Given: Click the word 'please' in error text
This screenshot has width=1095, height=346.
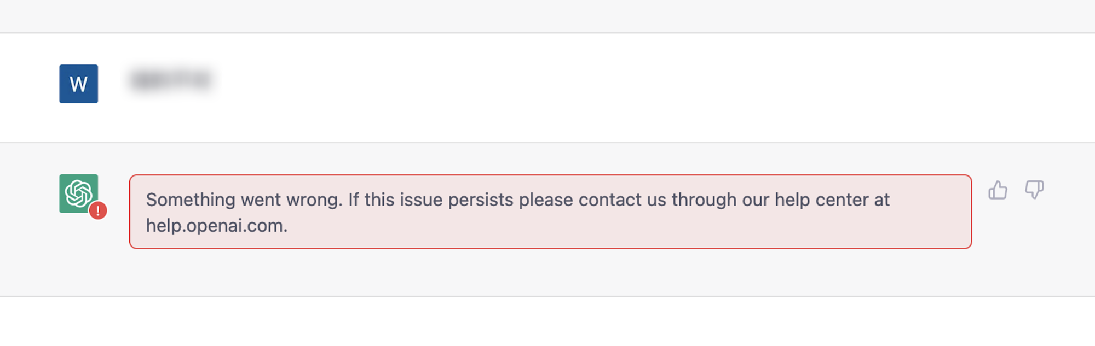Looking at the screenshot, I should pyautogui.click(x=546, y=200).
